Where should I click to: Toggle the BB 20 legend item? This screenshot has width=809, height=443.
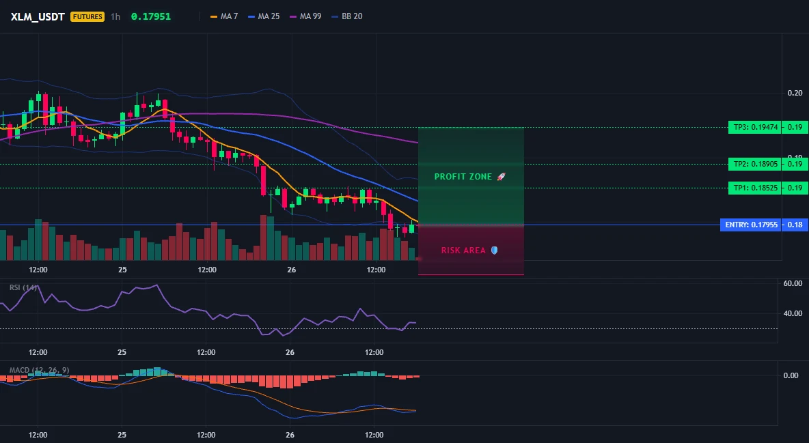[347, 16]
